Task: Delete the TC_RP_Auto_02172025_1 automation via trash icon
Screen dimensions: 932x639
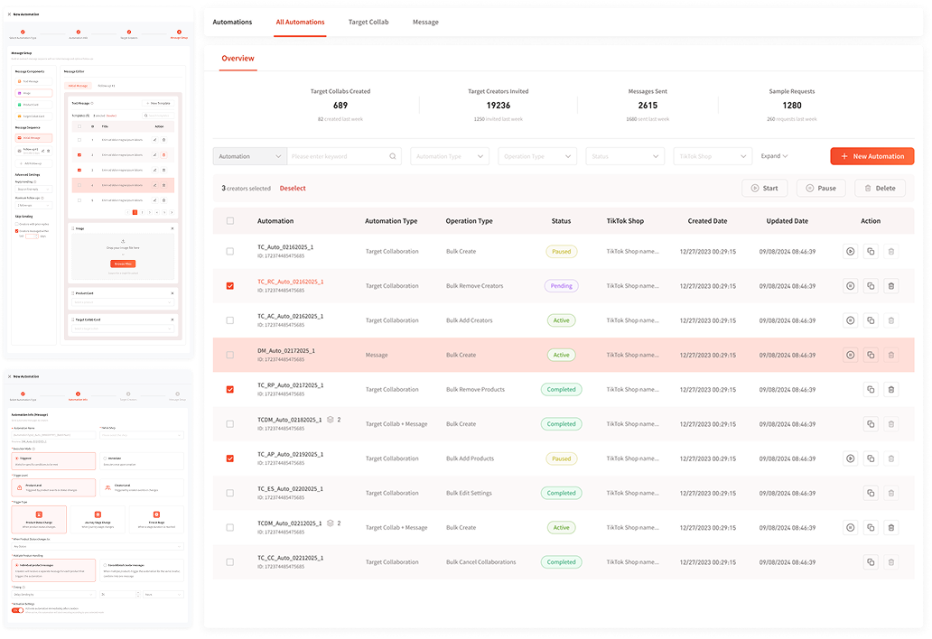Action: 891,390
